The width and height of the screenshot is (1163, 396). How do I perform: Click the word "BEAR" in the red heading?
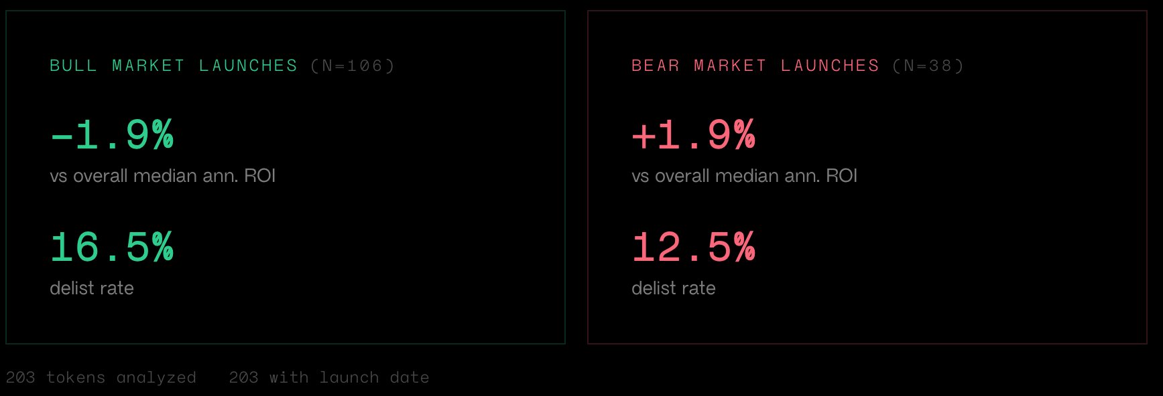[656, 66]
